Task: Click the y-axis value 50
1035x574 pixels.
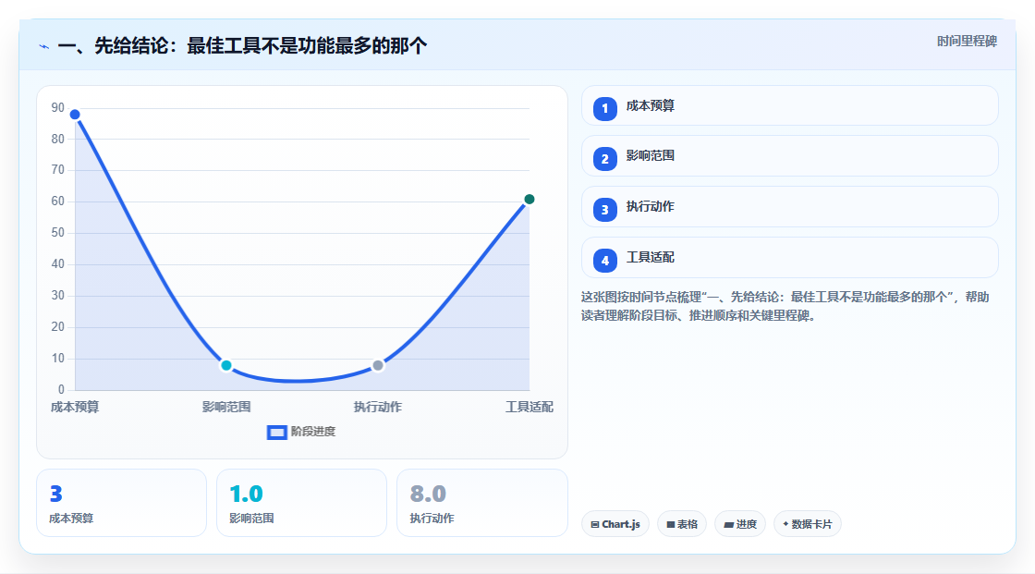Action: (x=58, y=233)
